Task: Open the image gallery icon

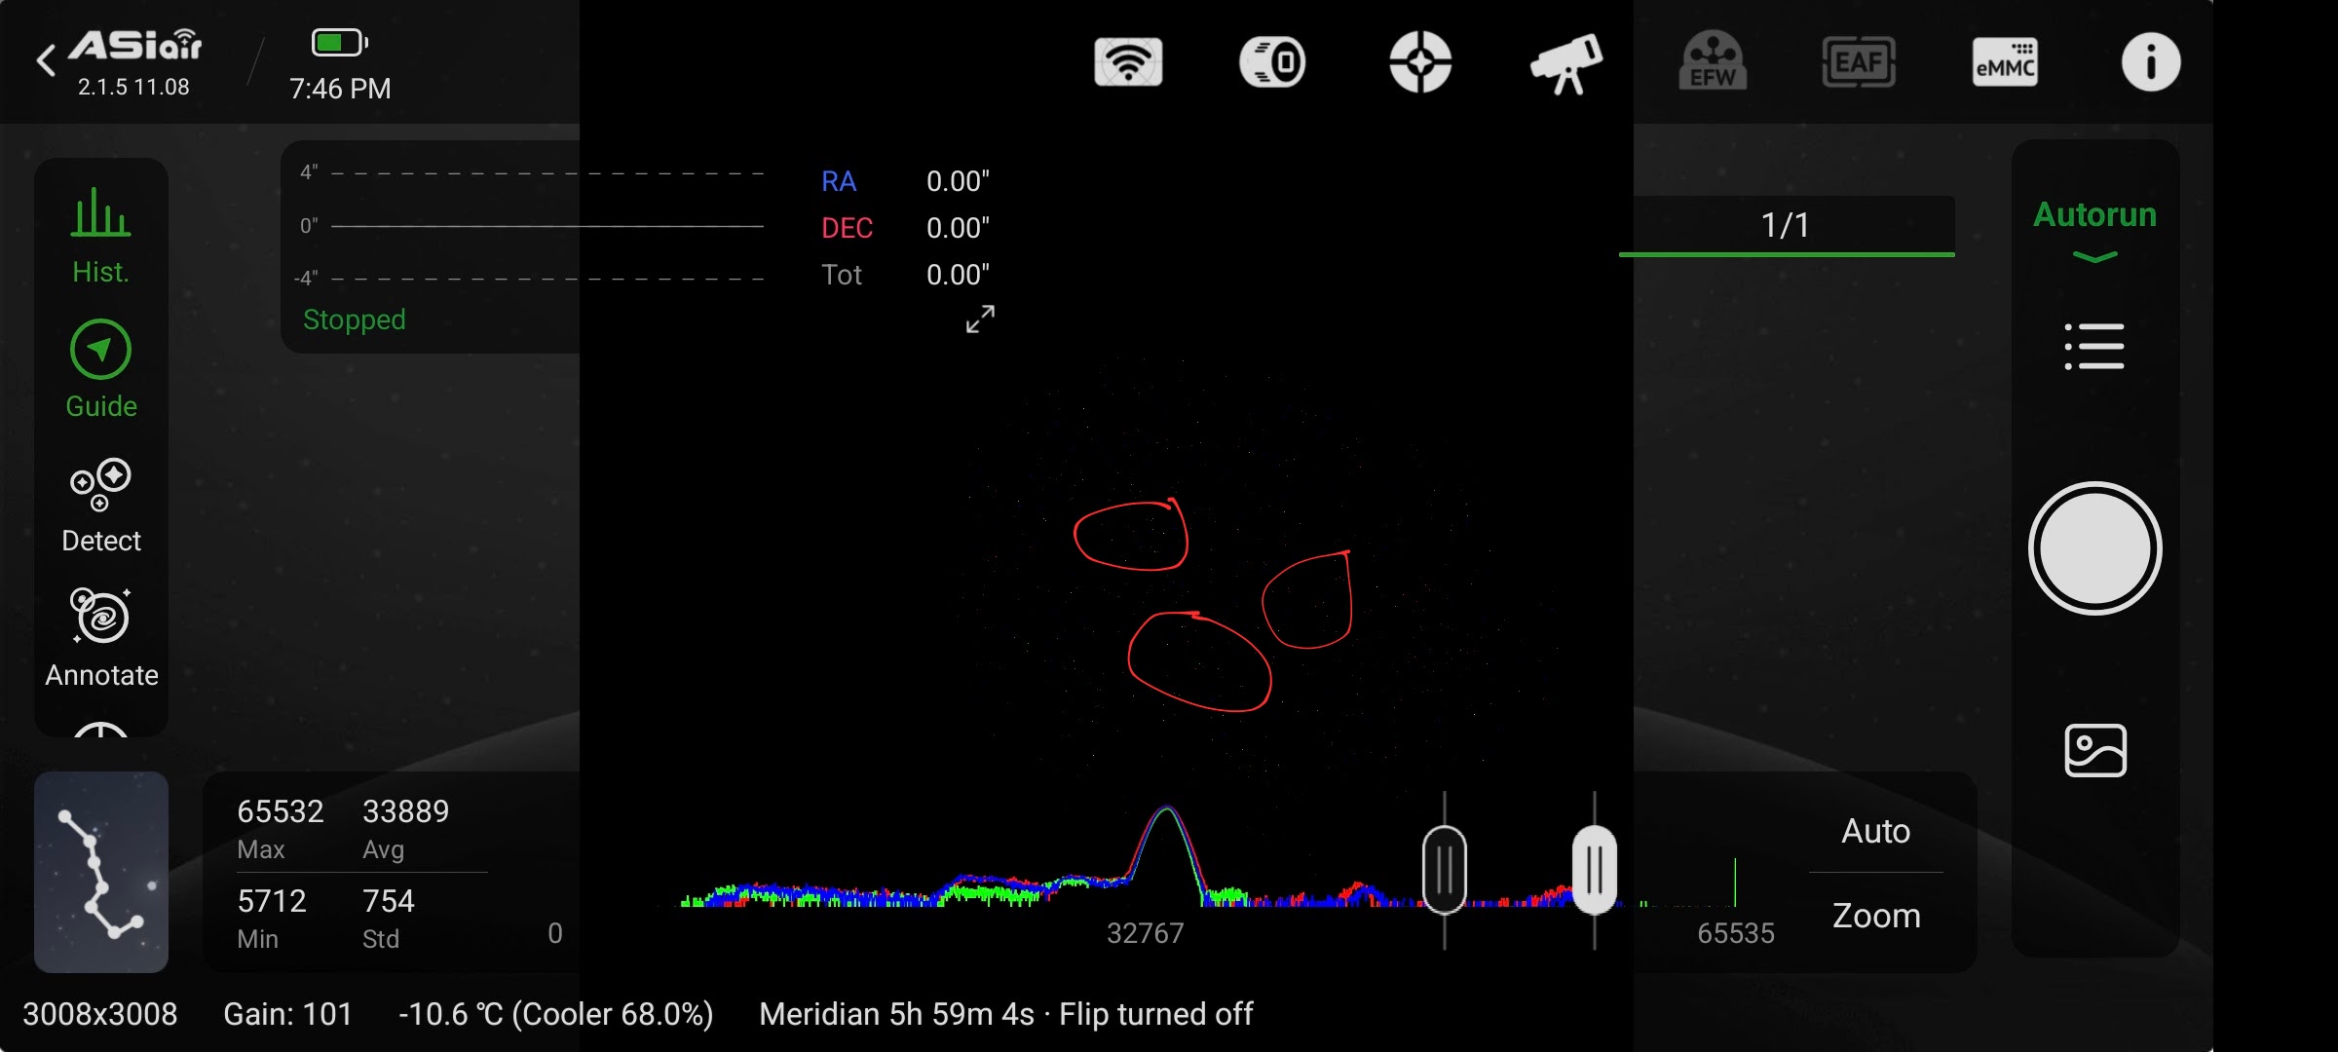Action: coord(2094,750)
